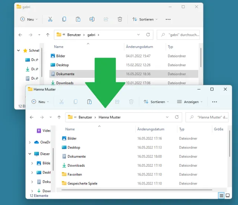
Task: Expand the OneDrive tree node
Action: [30, 142]
